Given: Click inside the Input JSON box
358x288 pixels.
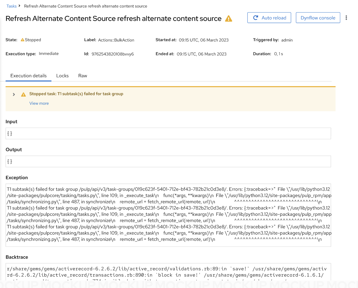Looking at the screenshot, I should (168, 133).
